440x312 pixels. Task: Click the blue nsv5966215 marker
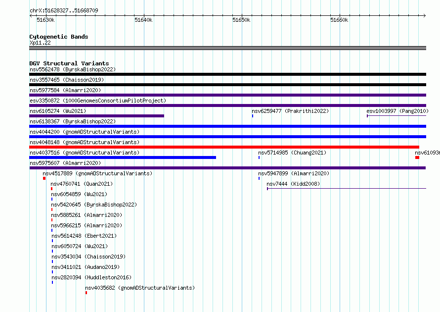tap(52, 230)
